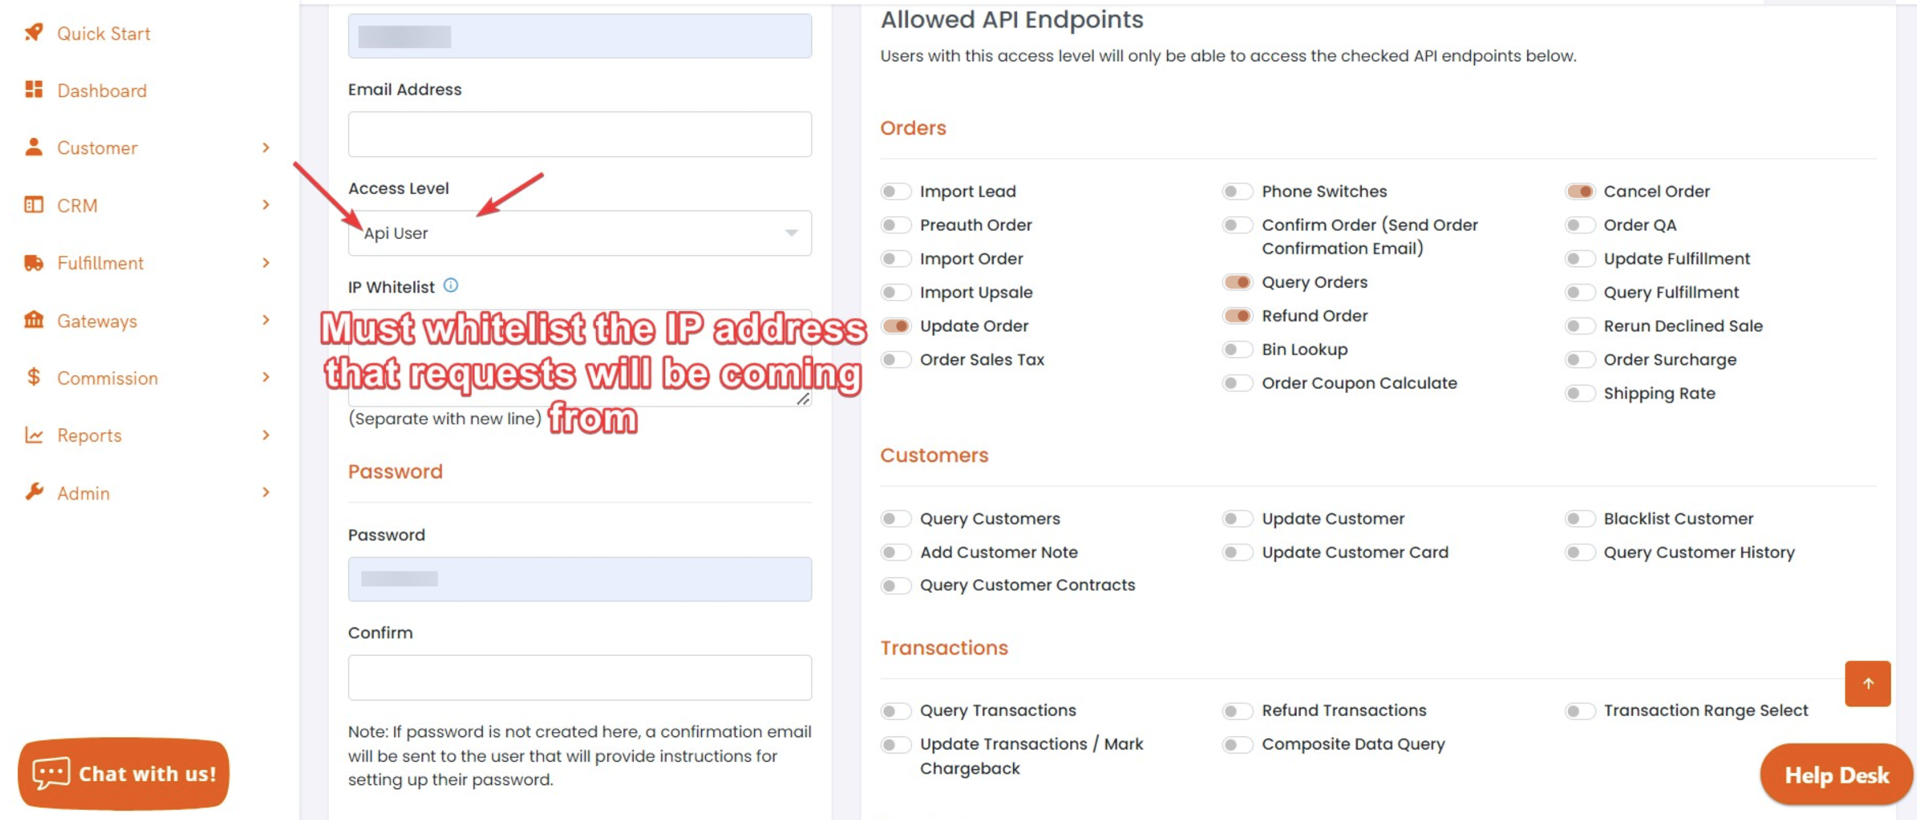Expand the Customer menu chevron
Image resolution: width=1917 pixels, height=820 pixels.
pyautogui.click(x=265, y=148)
